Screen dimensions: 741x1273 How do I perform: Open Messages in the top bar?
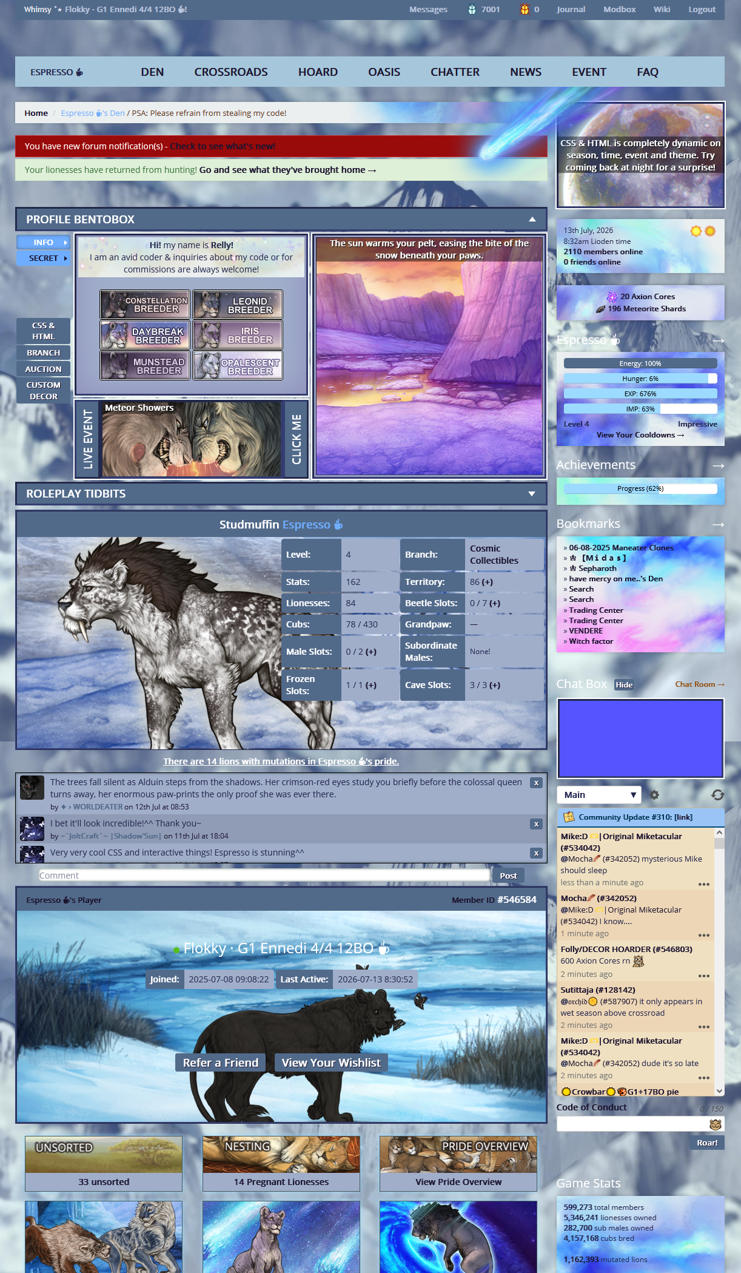(x=428, y=9)
